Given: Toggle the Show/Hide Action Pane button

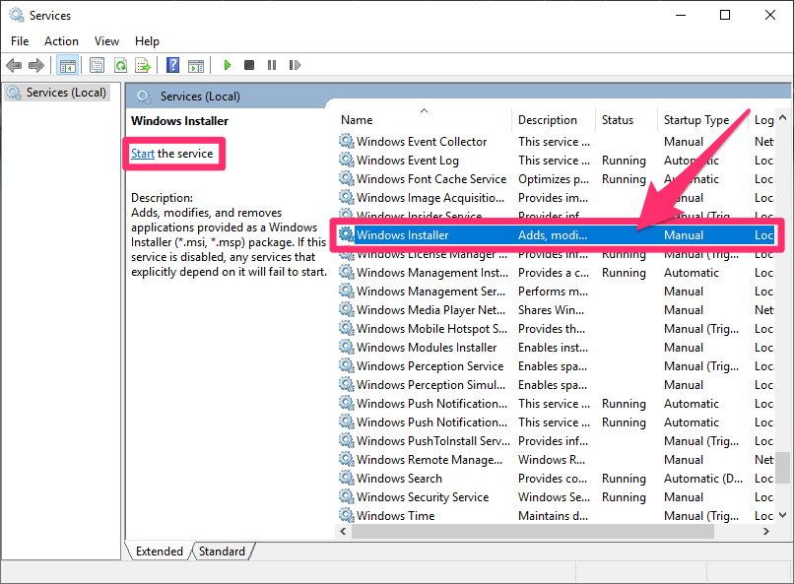Looking at the screenshot, I should tap(196, 65).
